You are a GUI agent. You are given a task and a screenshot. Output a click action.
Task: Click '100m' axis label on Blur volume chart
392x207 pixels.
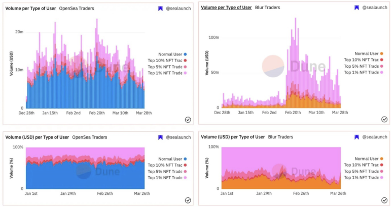click(214, 37)
